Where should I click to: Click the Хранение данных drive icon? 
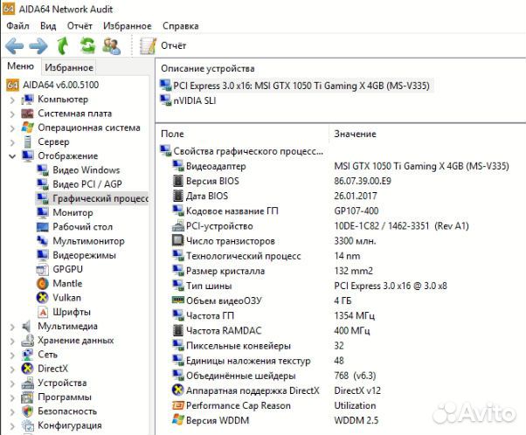click(27, 340)
